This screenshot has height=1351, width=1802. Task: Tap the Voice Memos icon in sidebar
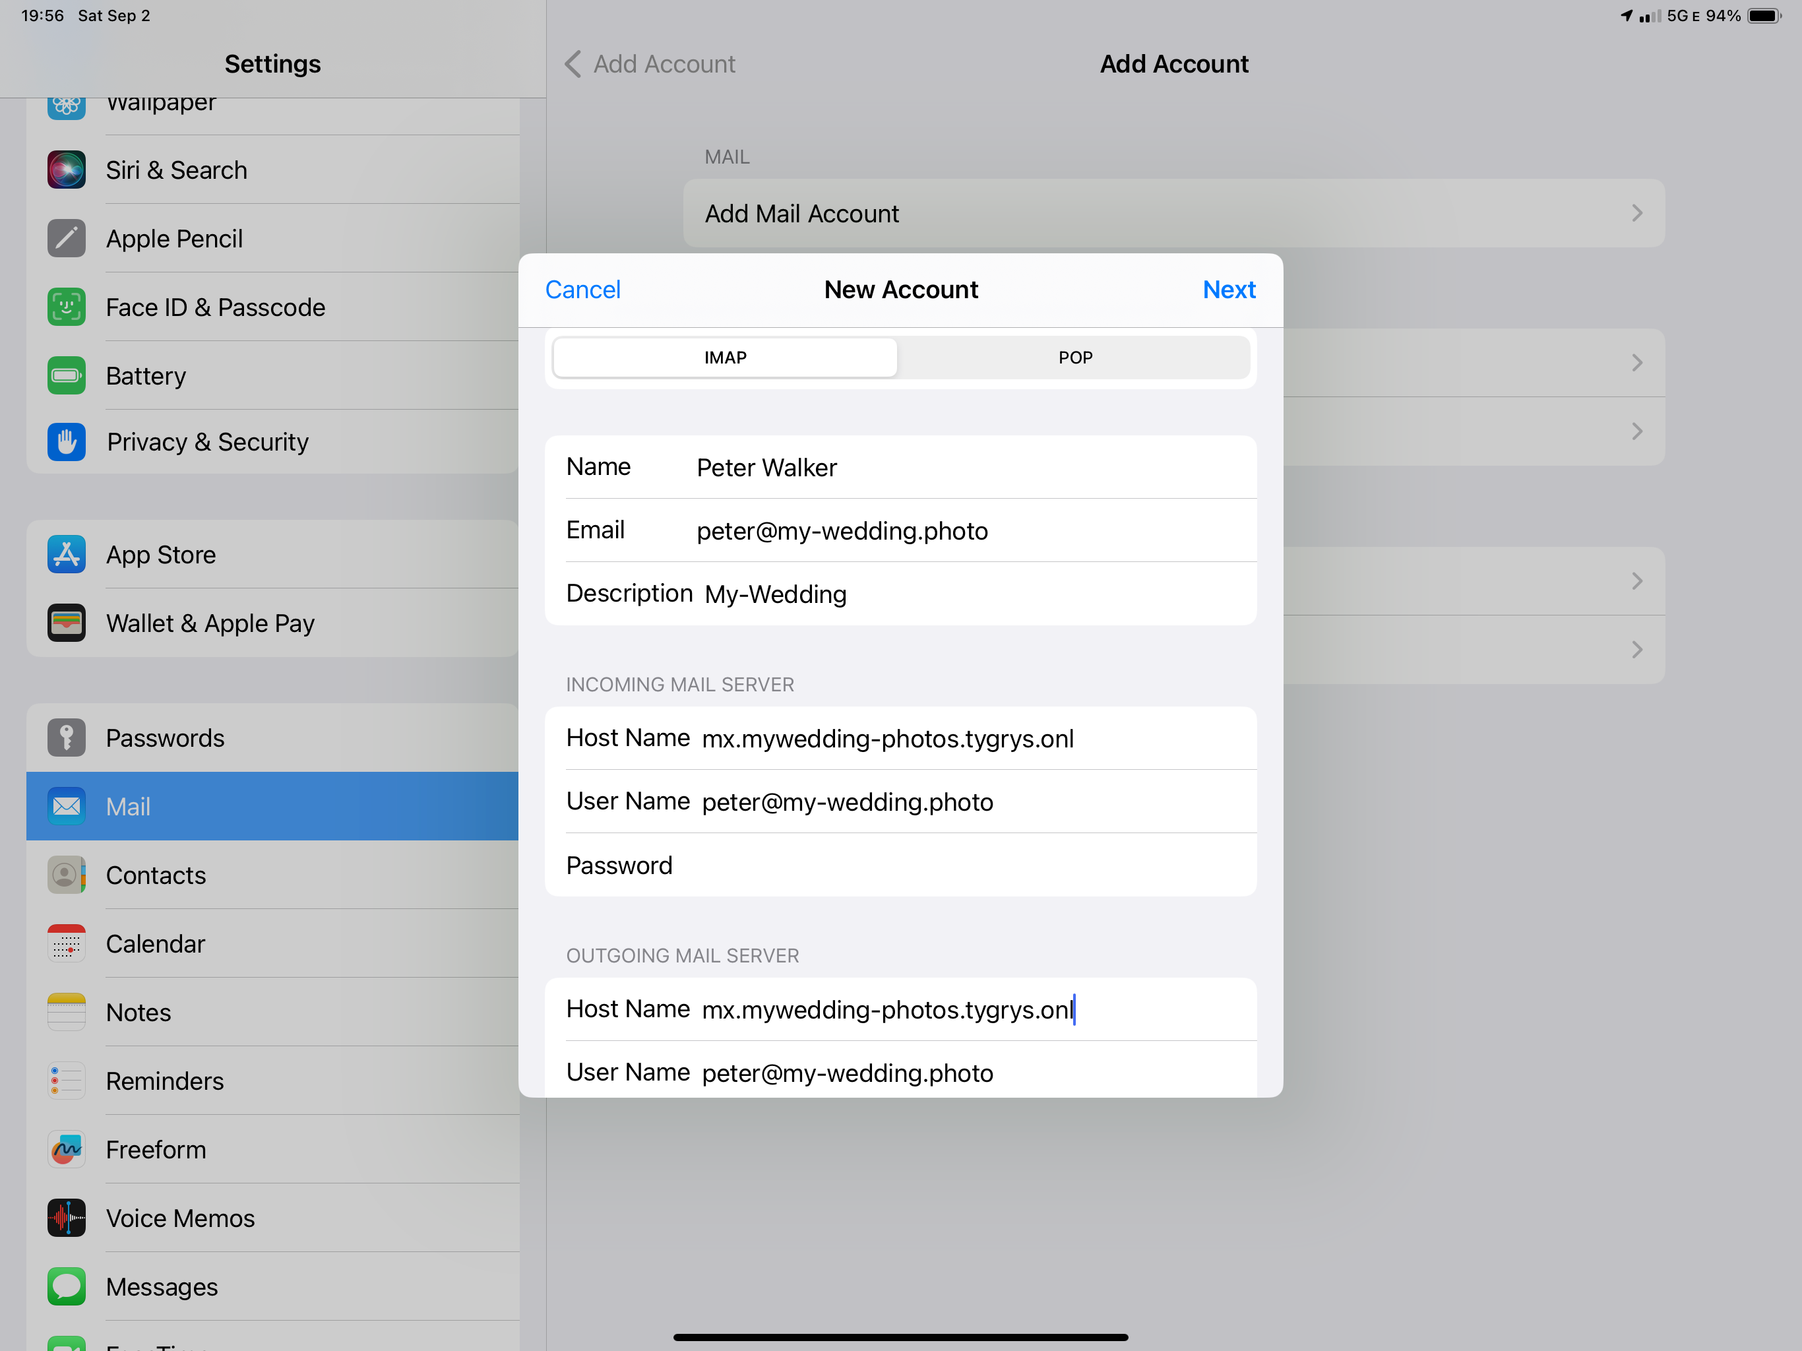(x=67, y=1218)
